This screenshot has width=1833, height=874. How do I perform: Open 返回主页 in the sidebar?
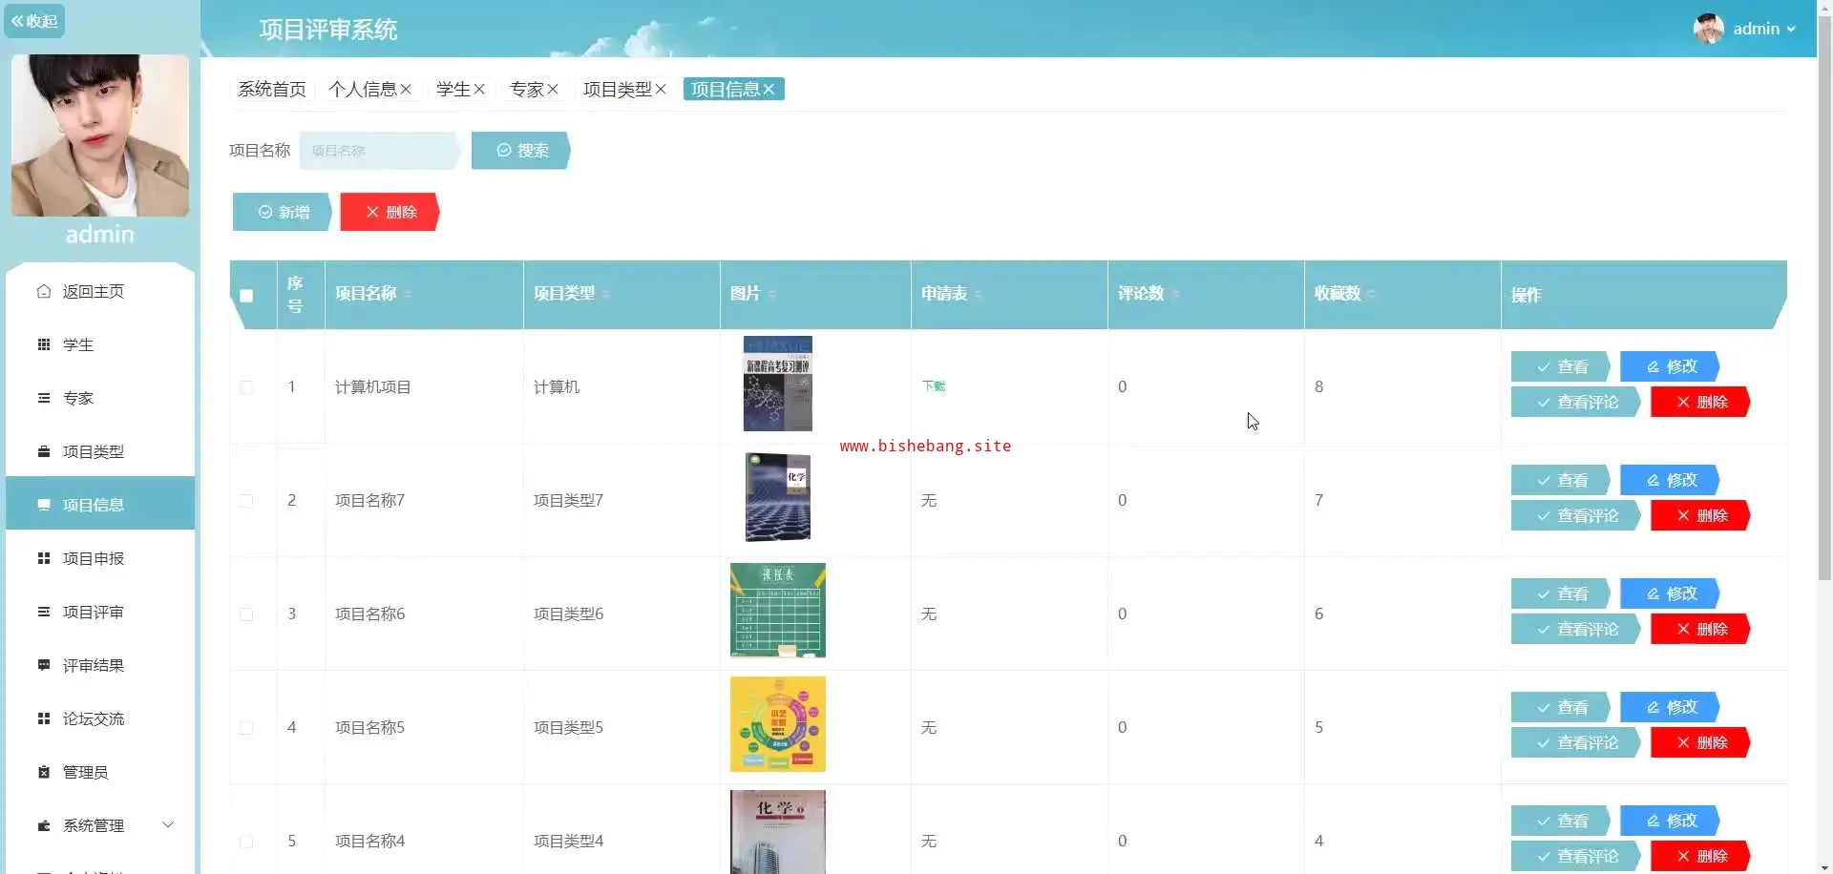tap(99, 292)
